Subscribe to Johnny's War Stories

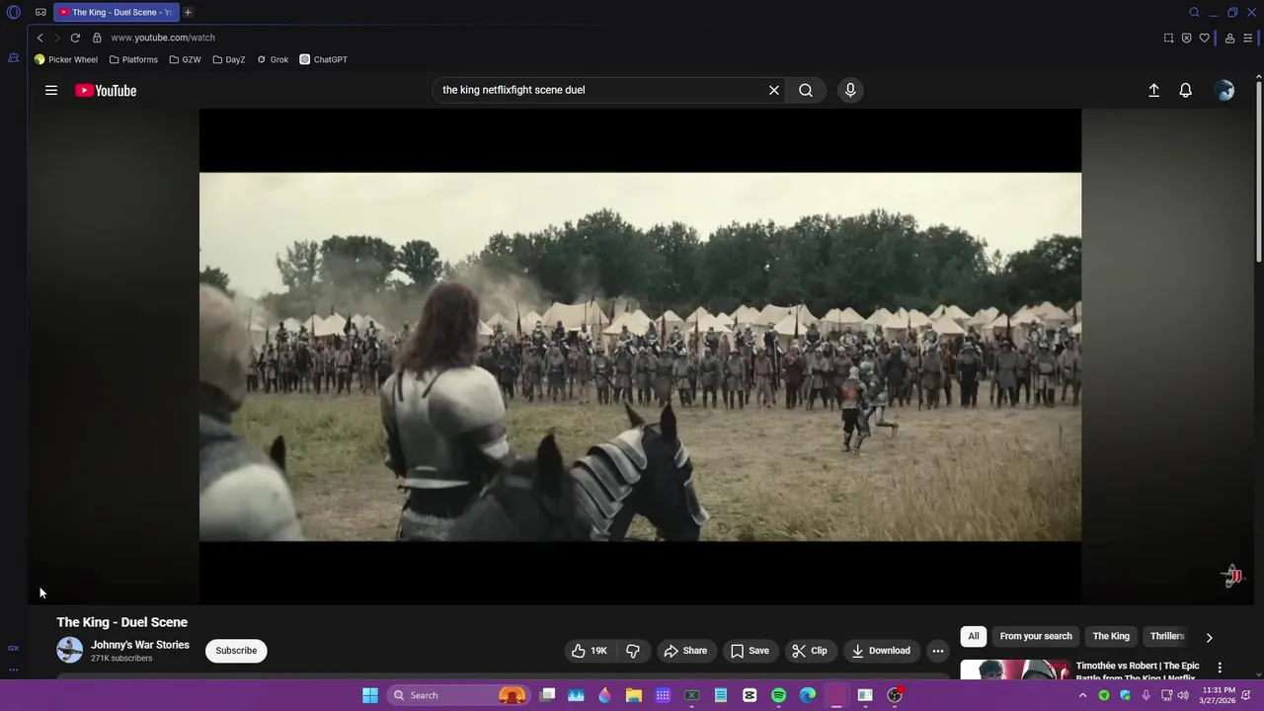coord(236,651)
